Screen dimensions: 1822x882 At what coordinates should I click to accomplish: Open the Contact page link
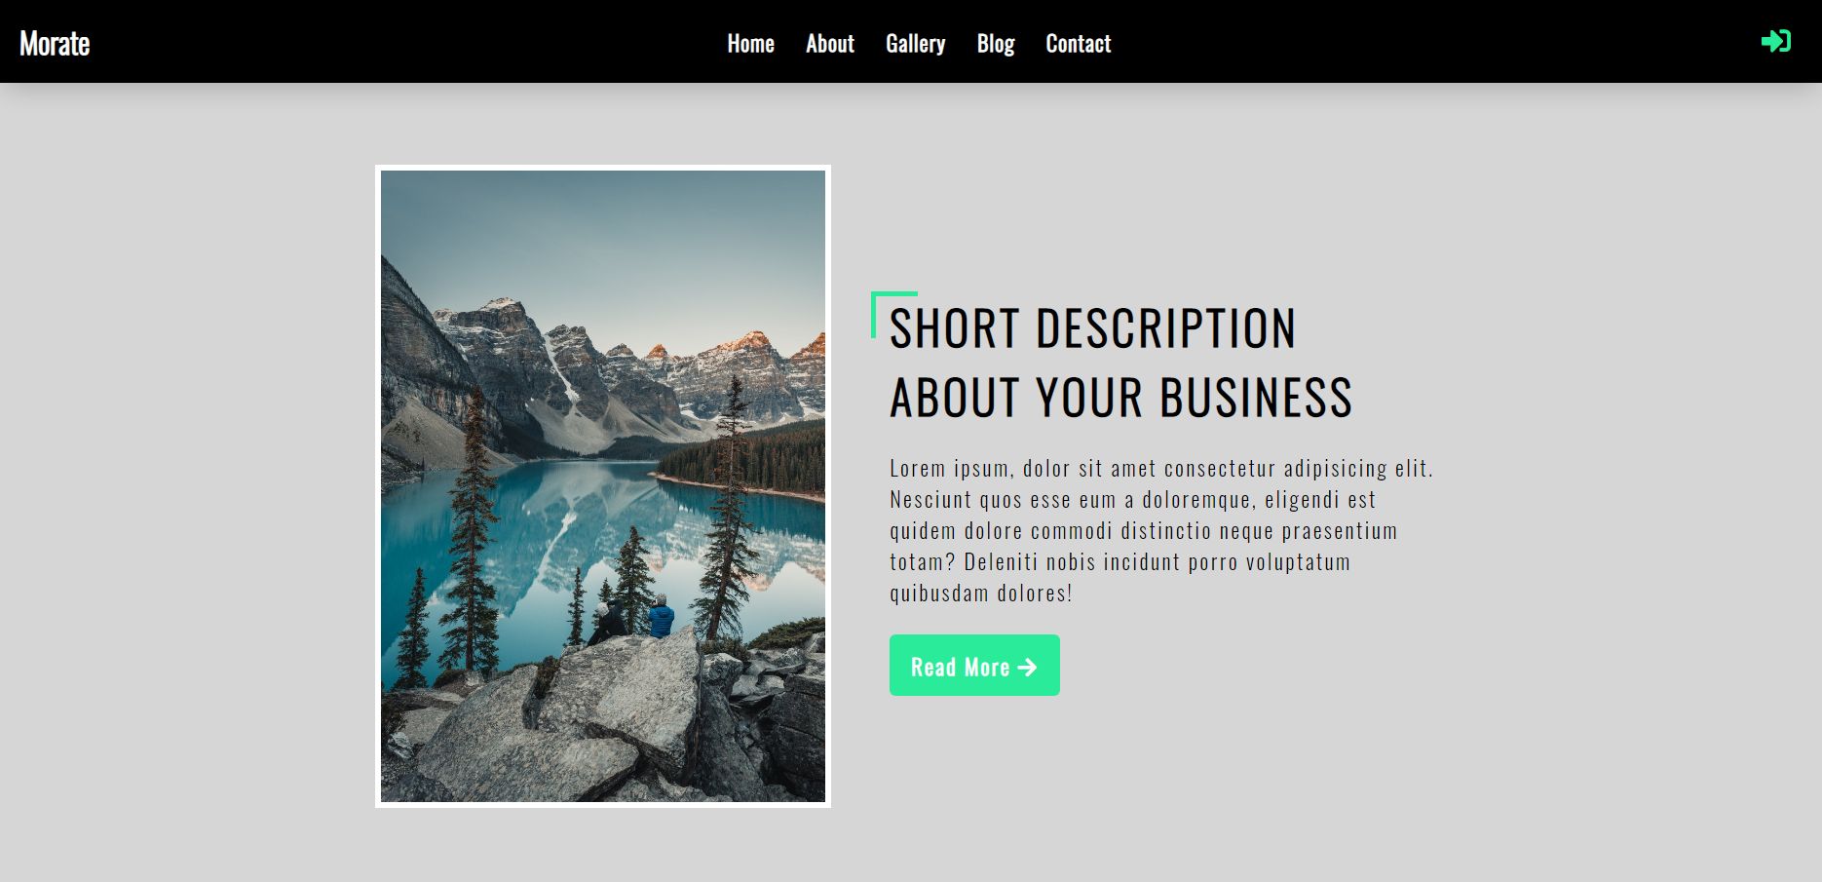click(x=1078, y=44)
